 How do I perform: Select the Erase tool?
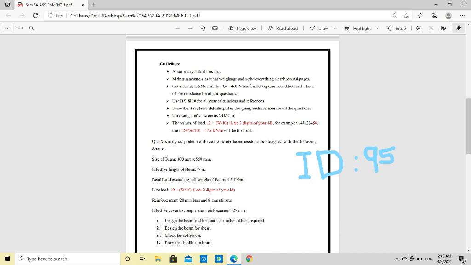396,28
